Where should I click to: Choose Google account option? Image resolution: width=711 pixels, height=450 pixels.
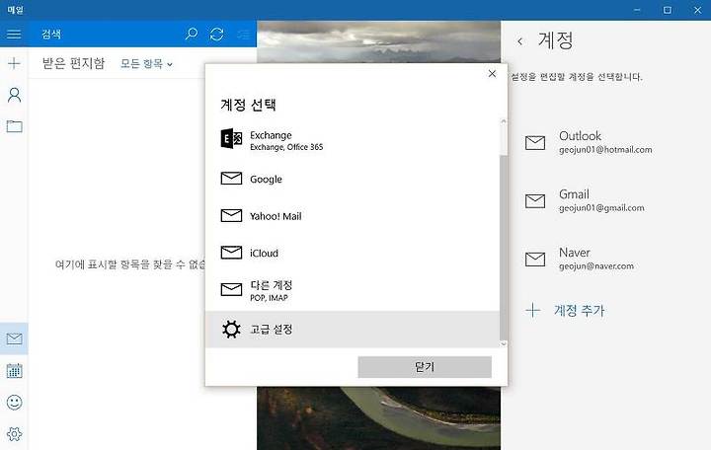pyautogui.click(x=353, y=179)
